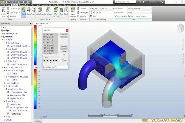Open the View tab
Image resolution: width=185 pixels, height=123 pixels.
click(x=33, y=5)
